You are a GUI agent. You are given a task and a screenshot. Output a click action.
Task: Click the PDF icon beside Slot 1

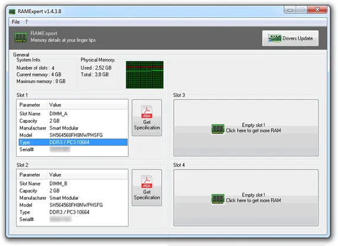click(147, 112)
